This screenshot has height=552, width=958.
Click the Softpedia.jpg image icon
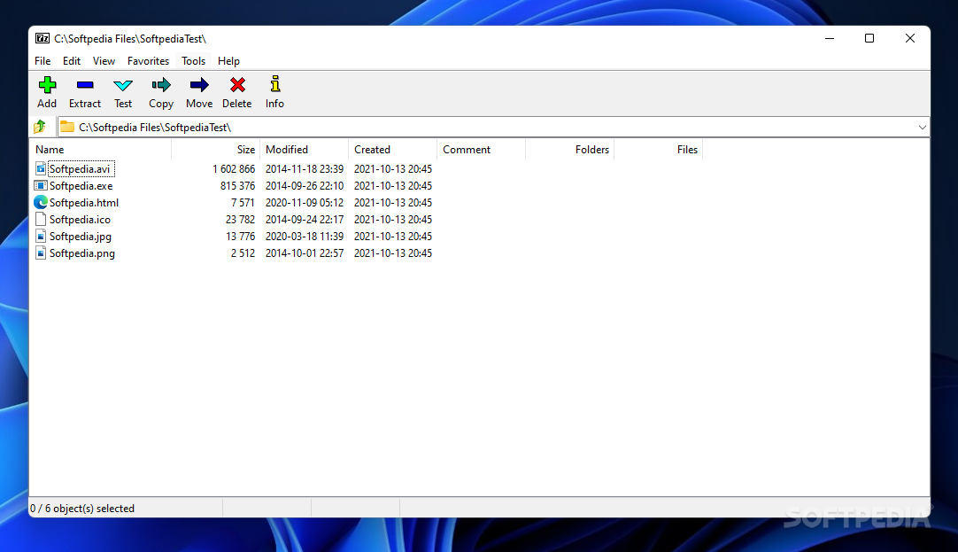(x=41, y=236)
